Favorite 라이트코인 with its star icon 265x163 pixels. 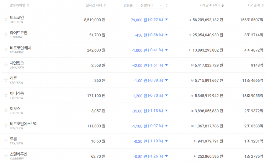tap(6, 35)
